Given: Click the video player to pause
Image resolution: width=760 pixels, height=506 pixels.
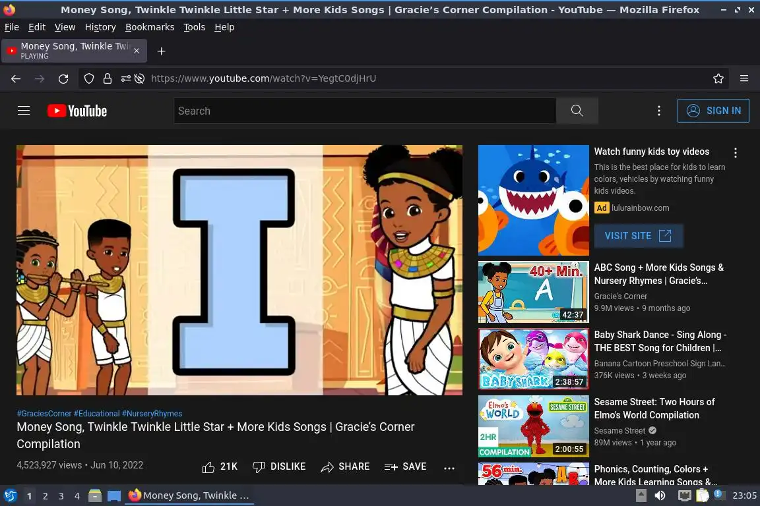Looking at the screenshot, I should 239,270.
